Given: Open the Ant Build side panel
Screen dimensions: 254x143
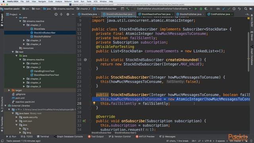Looking at the screenshot, I should [252, 20].
